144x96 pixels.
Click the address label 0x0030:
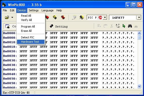pos(10,60)
